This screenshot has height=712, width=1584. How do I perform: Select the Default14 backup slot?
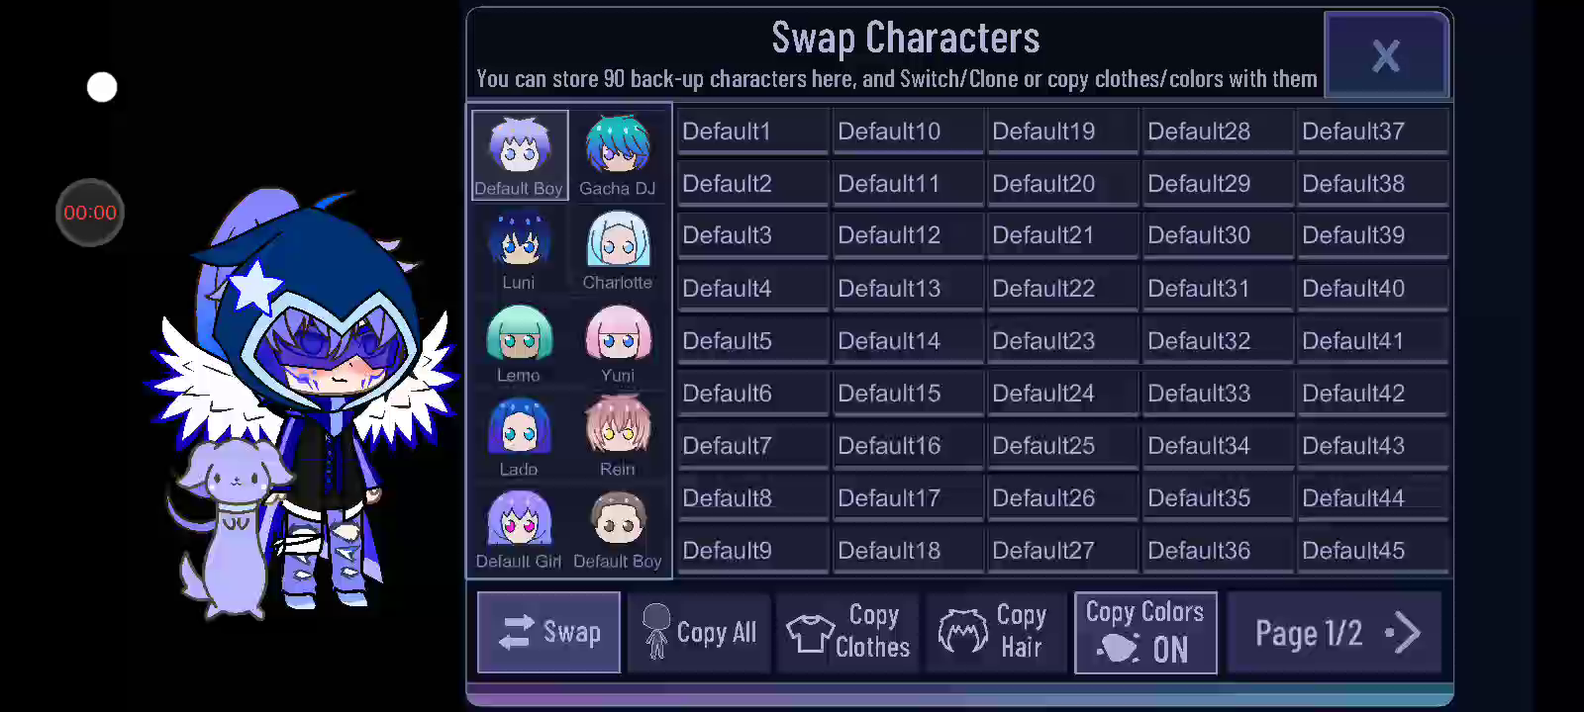coord(908,341)
